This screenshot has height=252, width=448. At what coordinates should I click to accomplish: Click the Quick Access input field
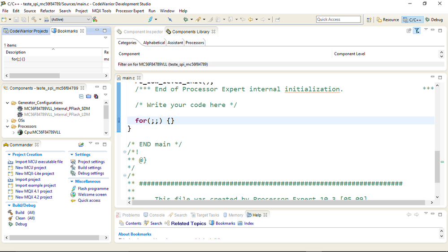click(338, 19)
